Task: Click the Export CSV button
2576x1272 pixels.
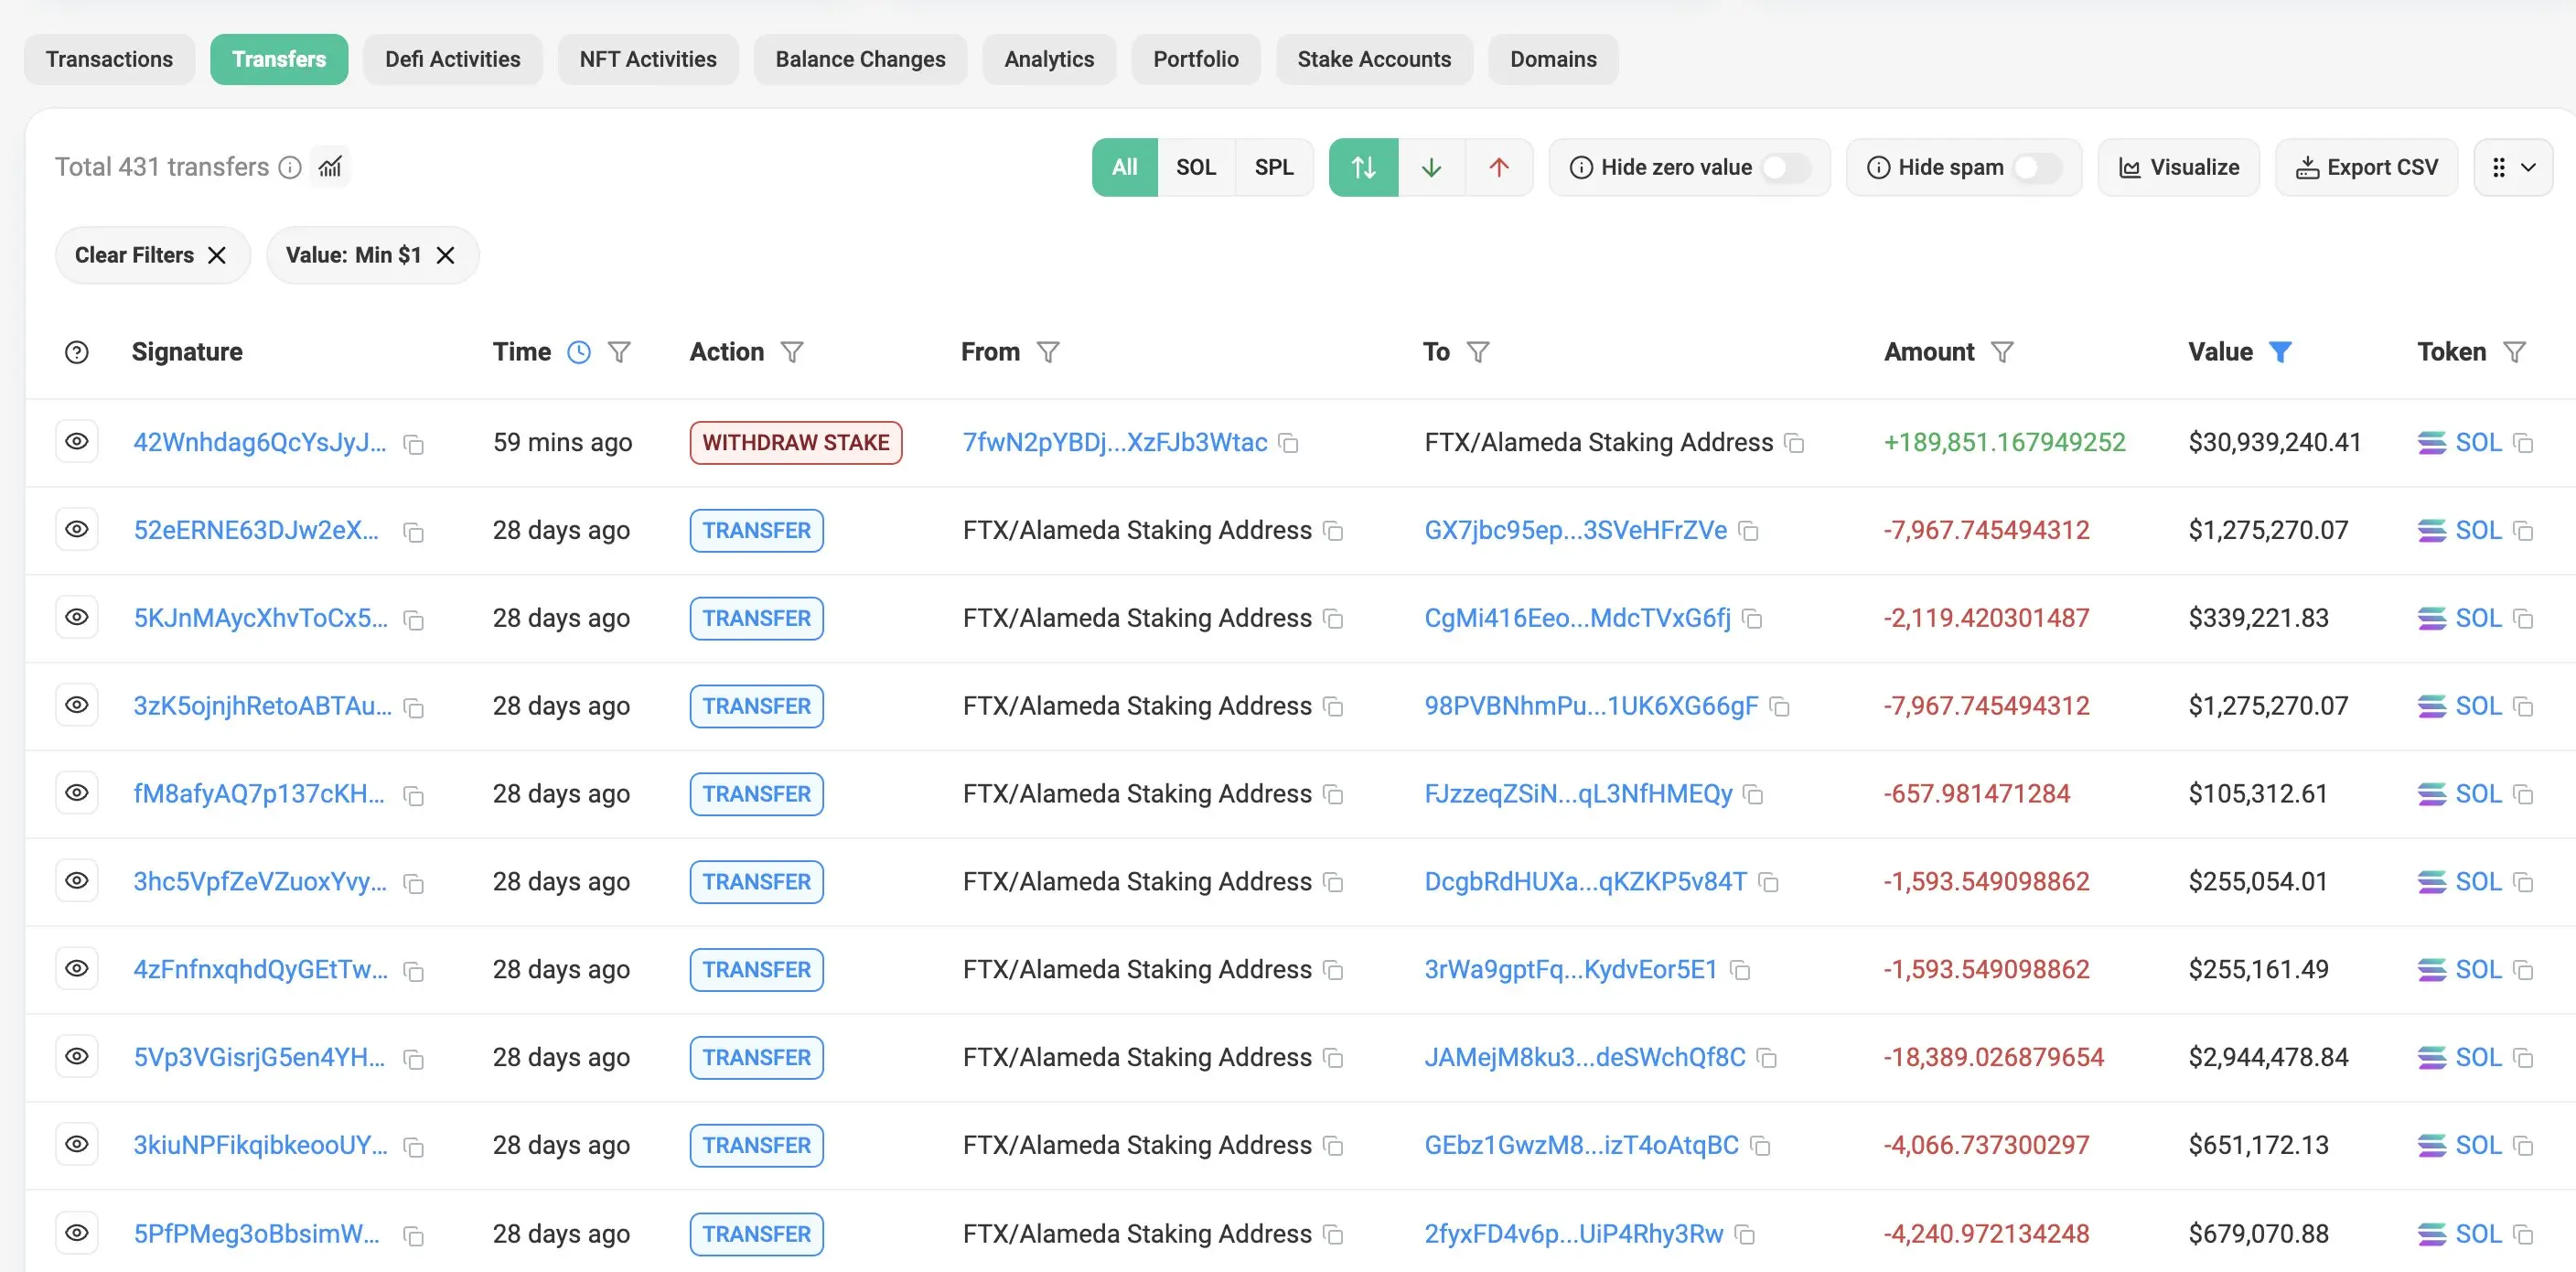Action: [x=2366, y=167]
